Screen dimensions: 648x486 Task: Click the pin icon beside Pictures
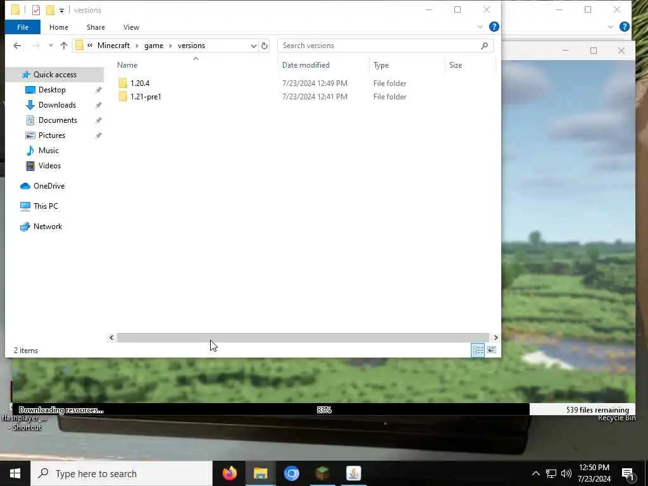[98, 135]
